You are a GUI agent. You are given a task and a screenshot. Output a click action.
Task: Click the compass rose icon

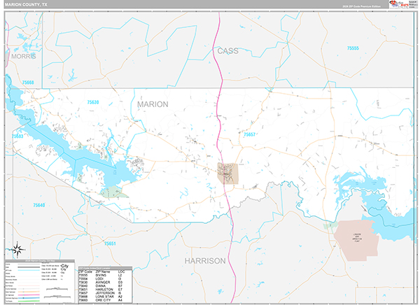17,248
